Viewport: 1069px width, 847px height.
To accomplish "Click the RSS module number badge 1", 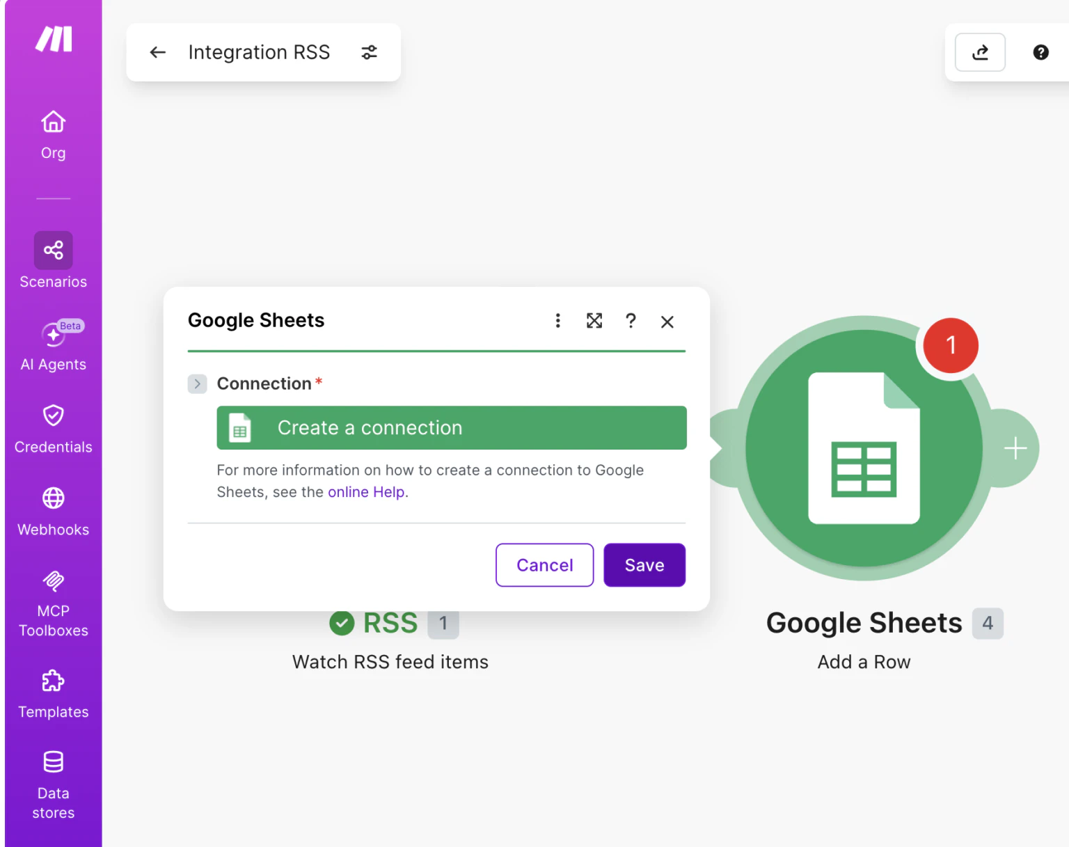I will pos(443,623).
